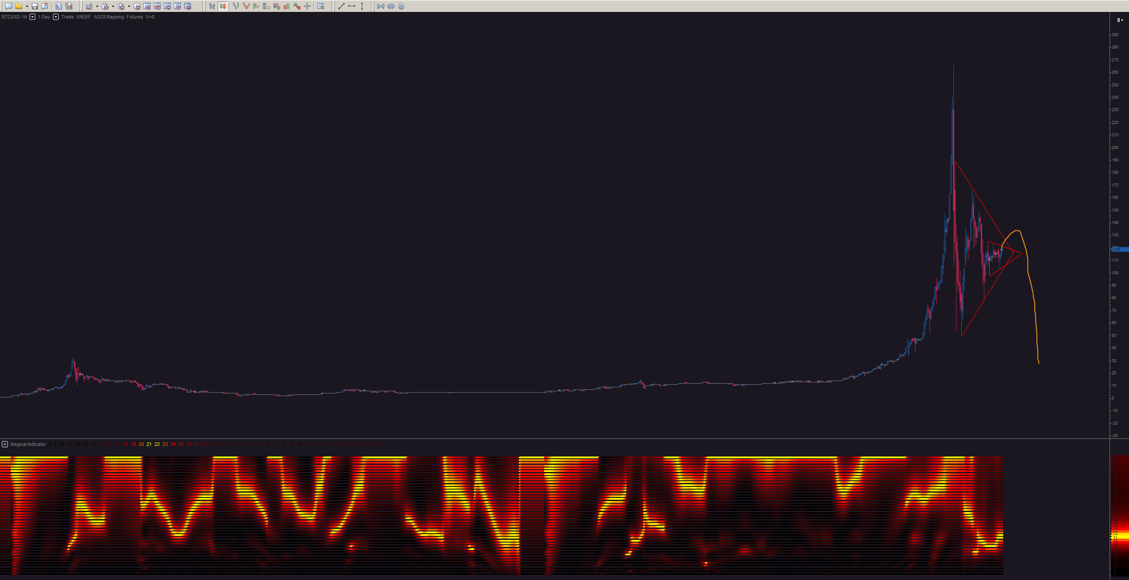Viewport: 1129px width, 580px height.
Task: Select the diagonal trend line tool
Action: [x=341, y=6]
